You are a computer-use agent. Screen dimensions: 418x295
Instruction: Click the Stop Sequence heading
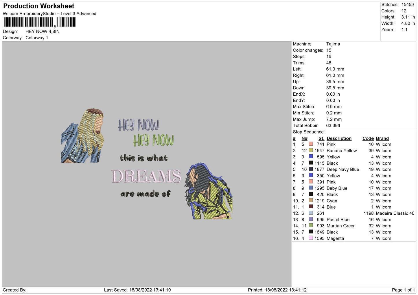coord(309,132)
